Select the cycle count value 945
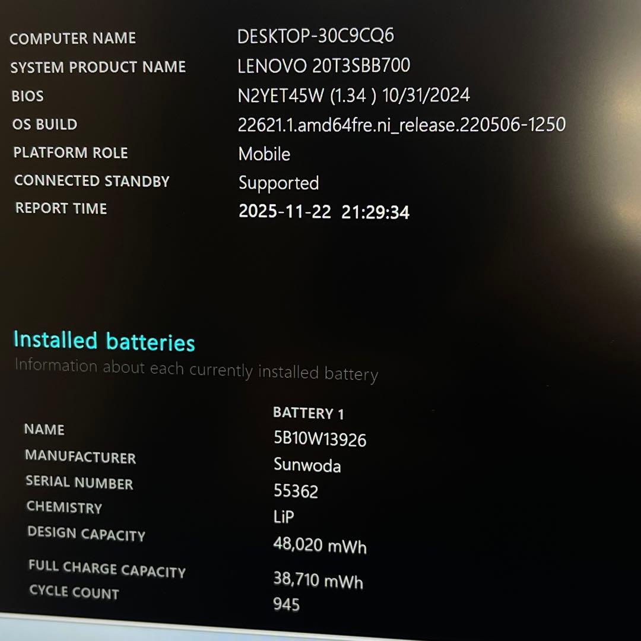 tap(287, 605)
